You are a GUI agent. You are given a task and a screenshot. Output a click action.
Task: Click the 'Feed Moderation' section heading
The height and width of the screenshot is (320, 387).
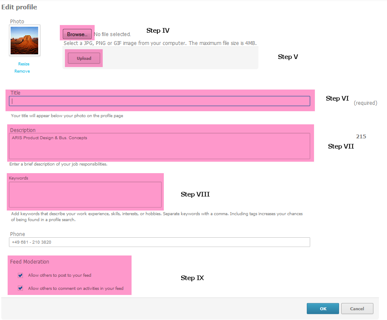30,262
